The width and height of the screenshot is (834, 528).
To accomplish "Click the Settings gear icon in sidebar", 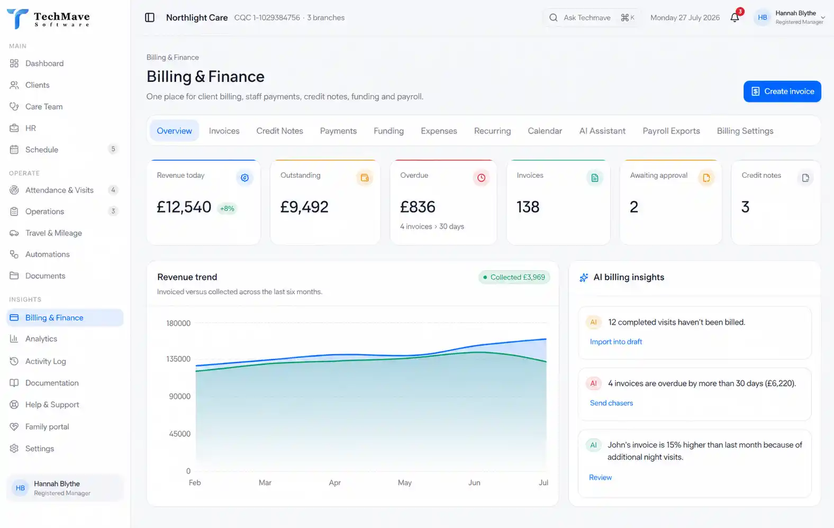I will pos(14,449).
